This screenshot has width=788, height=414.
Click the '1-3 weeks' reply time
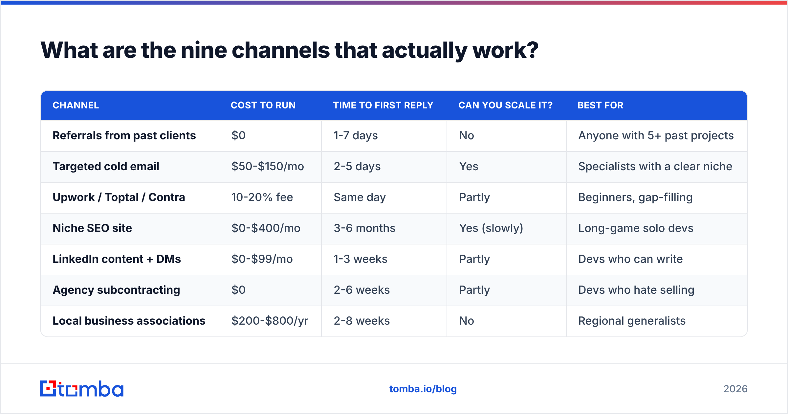(361, 259)
